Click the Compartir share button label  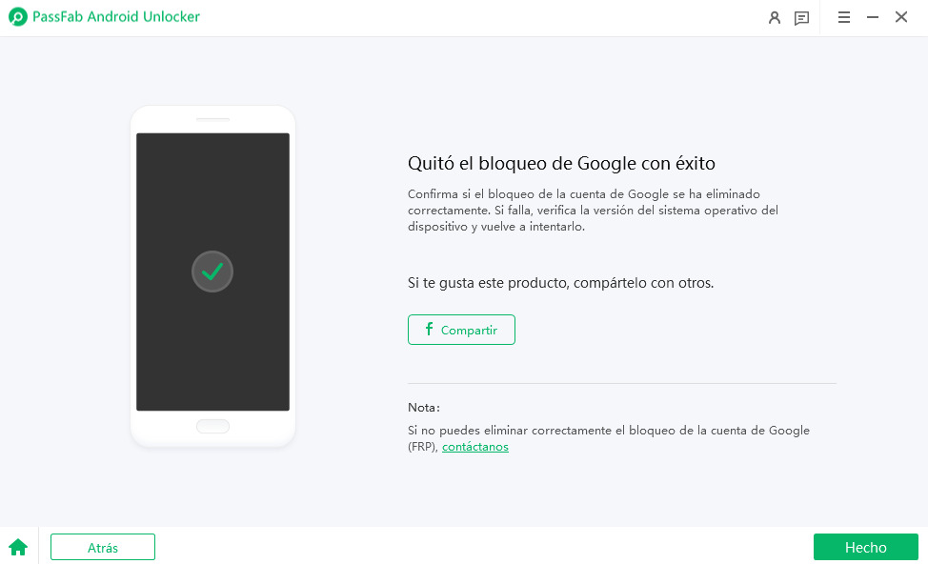tap(469, 331)
